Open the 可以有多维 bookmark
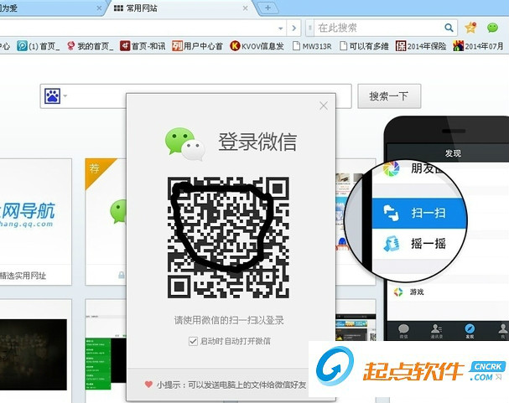Viewport: 509px width, 403px height. pos(364,46)
